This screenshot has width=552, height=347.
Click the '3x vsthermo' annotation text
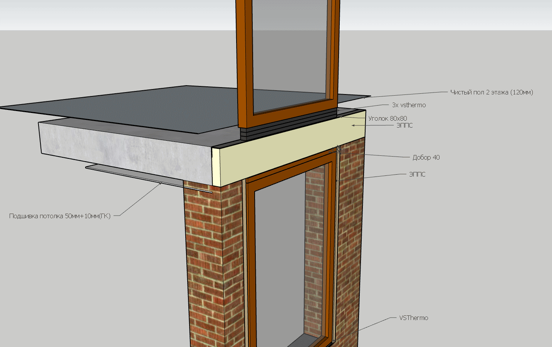[409, 105]
